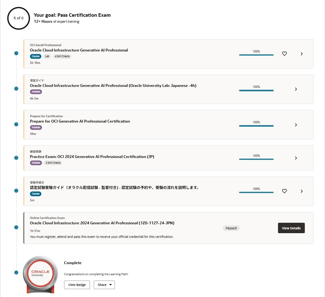Viewport: 325px width, 297px height.
Task: Click timeline dot for the 演習ガイド module
Action: [x=16, y=89]
